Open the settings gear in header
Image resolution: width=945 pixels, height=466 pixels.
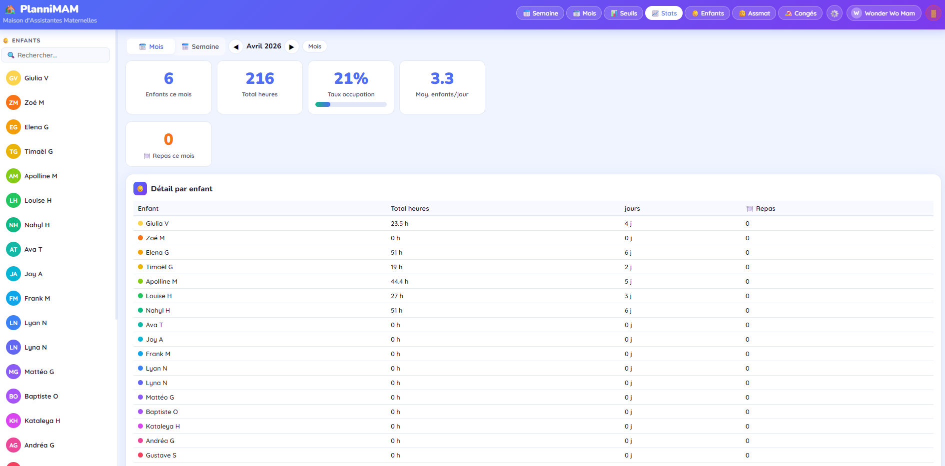[834, 13]
